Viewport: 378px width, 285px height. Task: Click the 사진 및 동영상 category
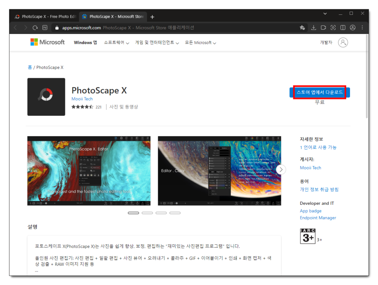point(124,107)
